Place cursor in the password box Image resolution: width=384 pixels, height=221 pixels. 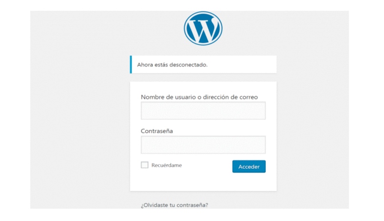[x=203, y=145]
